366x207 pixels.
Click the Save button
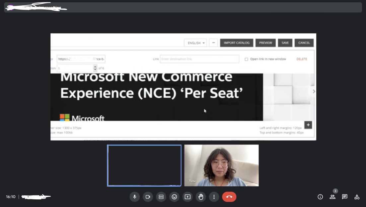tap(285, 43)
